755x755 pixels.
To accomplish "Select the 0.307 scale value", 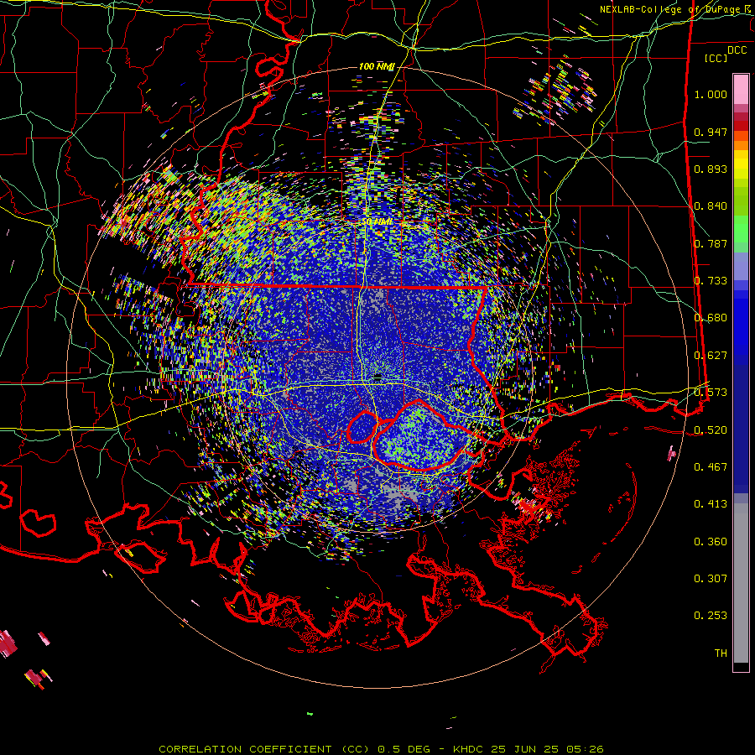I will pyautogui.click(x=711, y=579).
